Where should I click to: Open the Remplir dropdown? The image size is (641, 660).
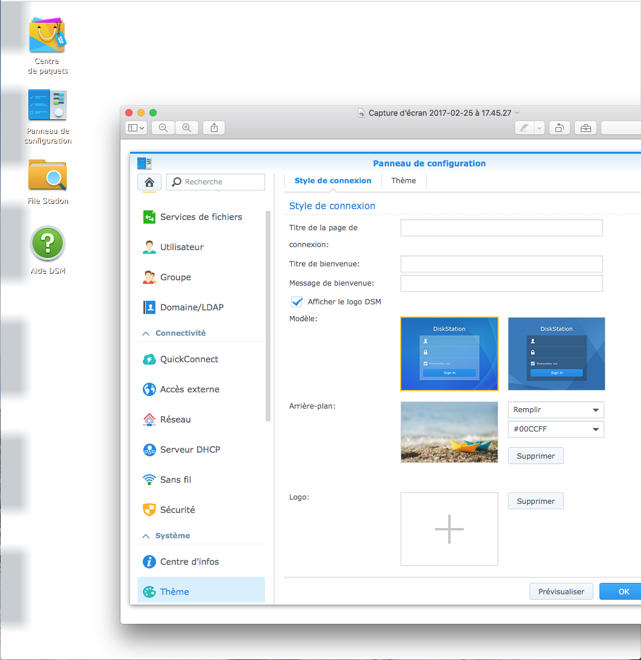[556, 410]
